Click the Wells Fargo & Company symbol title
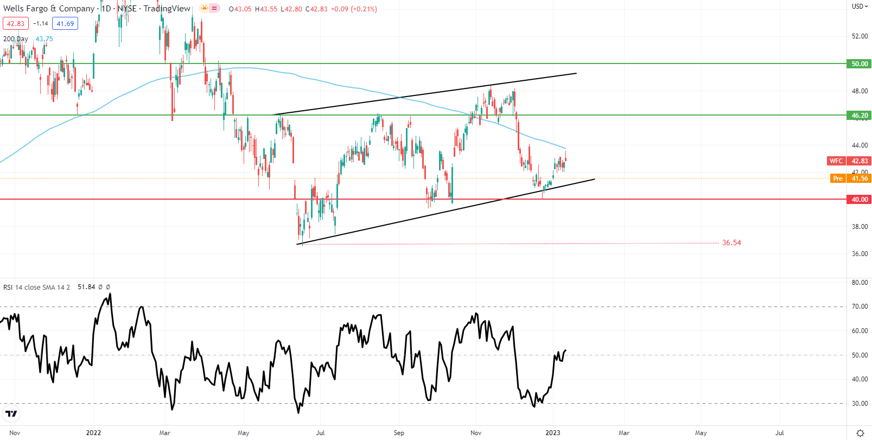The image size is (872, 440). pos(49,9)
